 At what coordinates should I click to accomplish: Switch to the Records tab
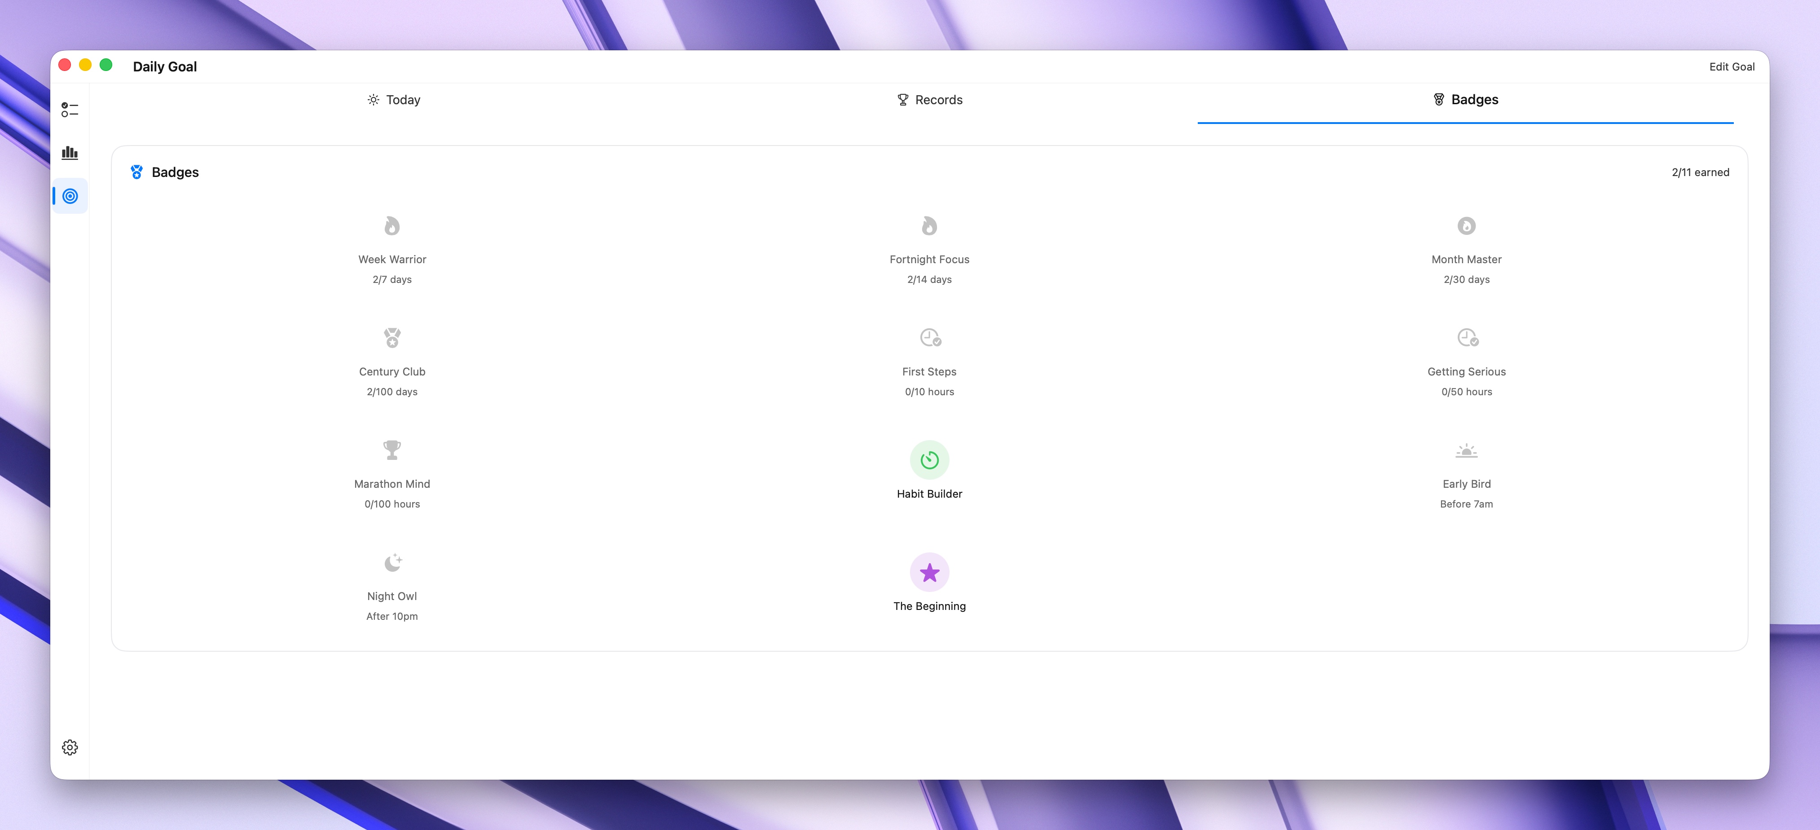pyautogui.click(x=929, y=100)
